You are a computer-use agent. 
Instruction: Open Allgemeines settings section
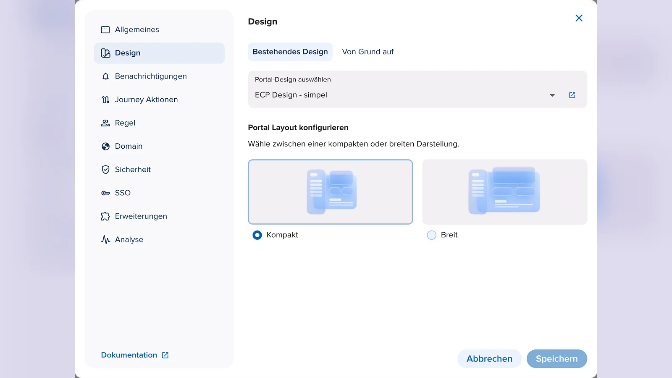[x=159, y=30]
